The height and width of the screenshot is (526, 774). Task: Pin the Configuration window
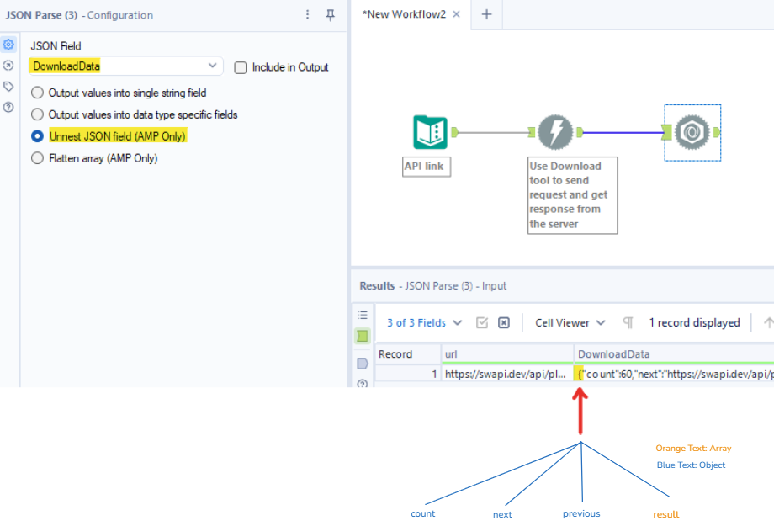(x=331, y=15)
